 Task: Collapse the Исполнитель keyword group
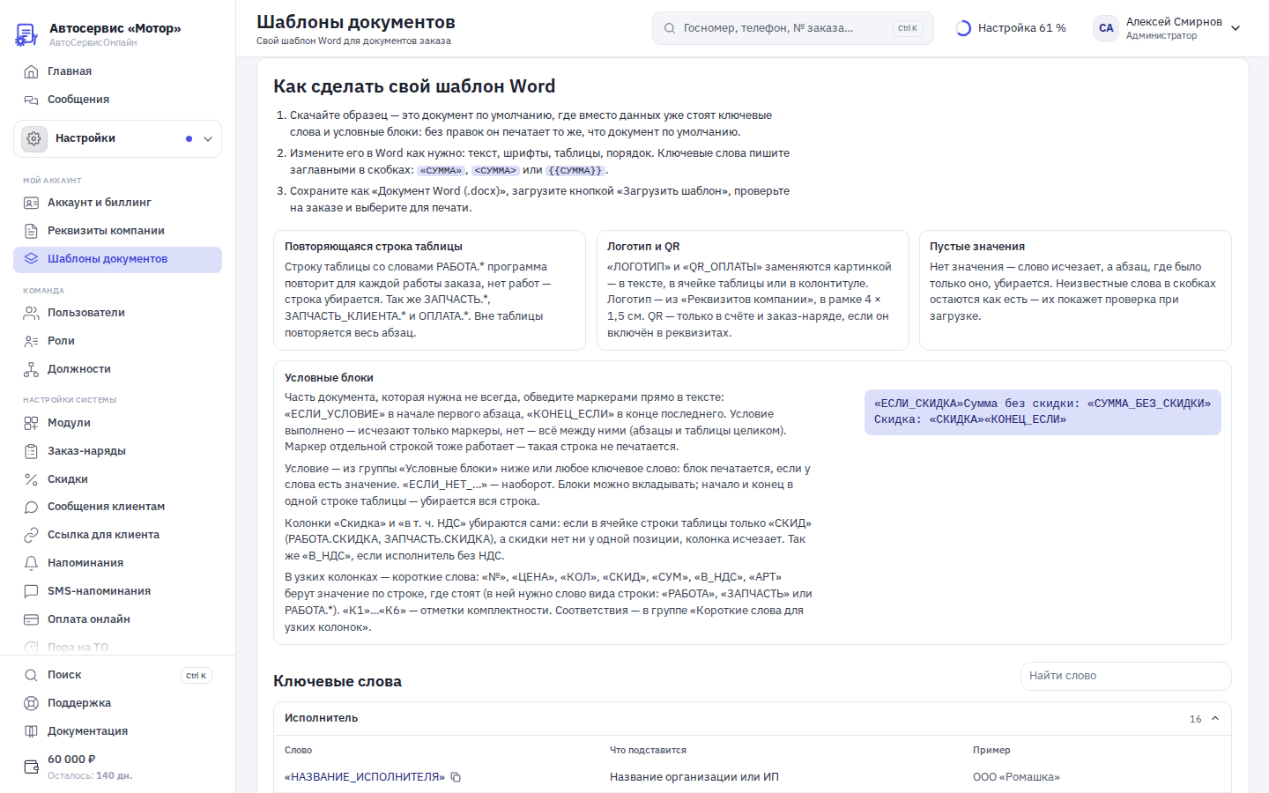[1215, 718]
